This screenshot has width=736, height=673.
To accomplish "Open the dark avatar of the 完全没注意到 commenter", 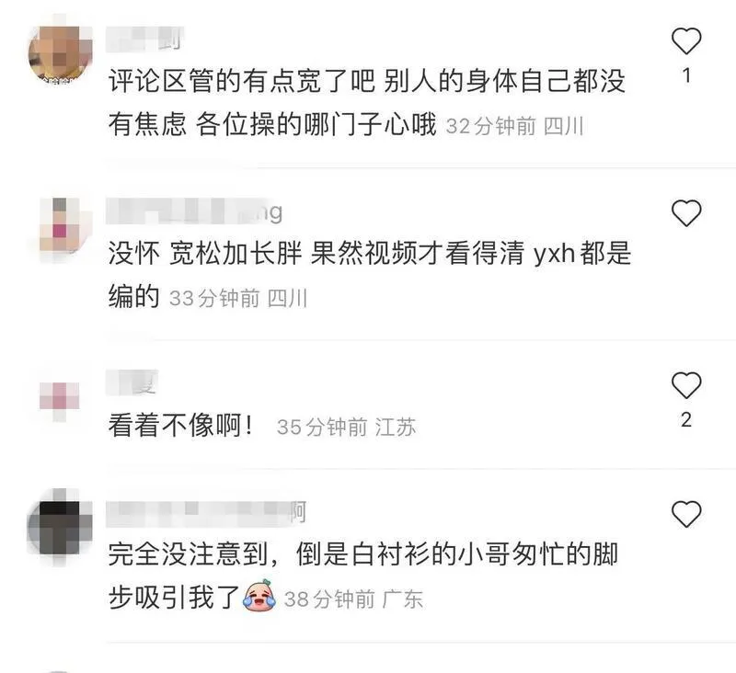I will tap(60, 528).
